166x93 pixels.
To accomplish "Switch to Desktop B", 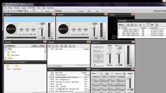I will click(x=69, y=11).
